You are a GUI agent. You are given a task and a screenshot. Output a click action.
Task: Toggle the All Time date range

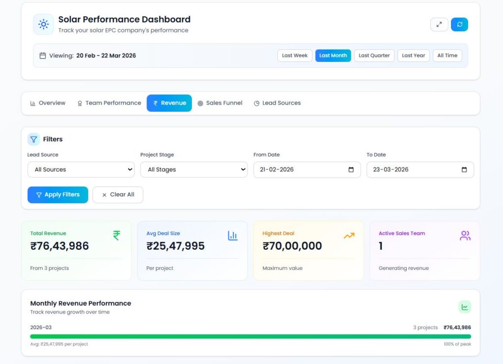pyautogui.click(x=447, y=55)
